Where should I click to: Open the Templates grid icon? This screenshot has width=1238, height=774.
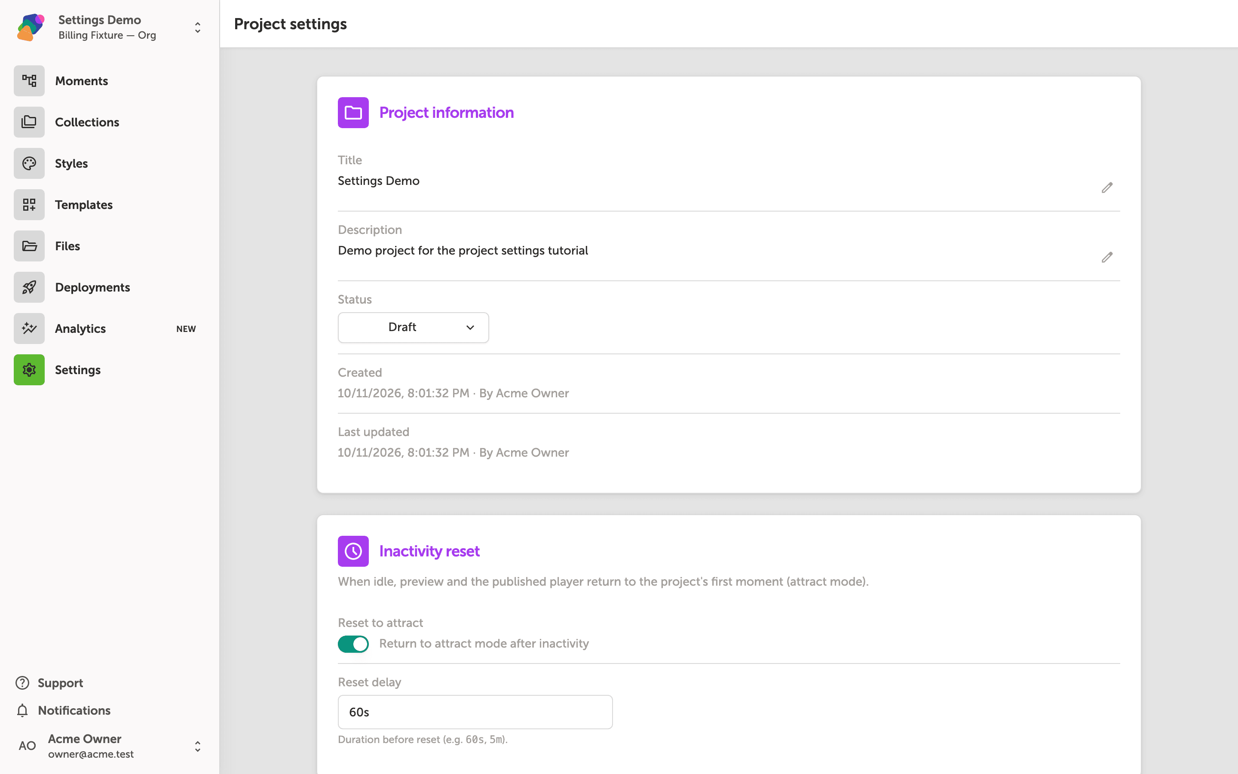tap(29, 205)
